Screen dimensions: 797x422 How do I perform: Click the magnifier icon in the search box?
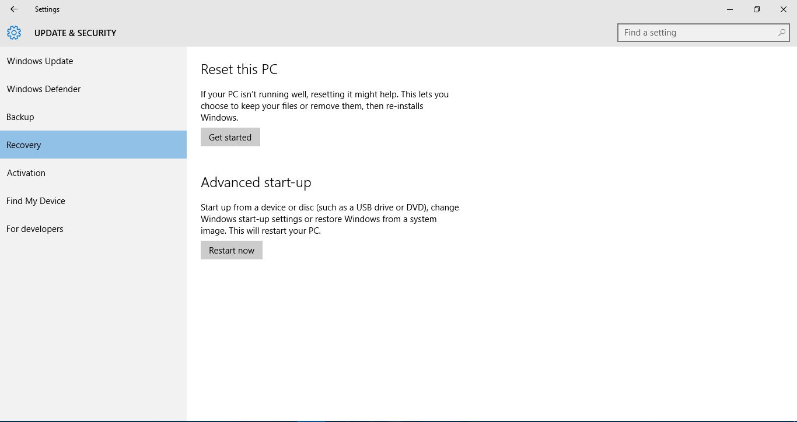pyautogui.click(x=781, y=33)
